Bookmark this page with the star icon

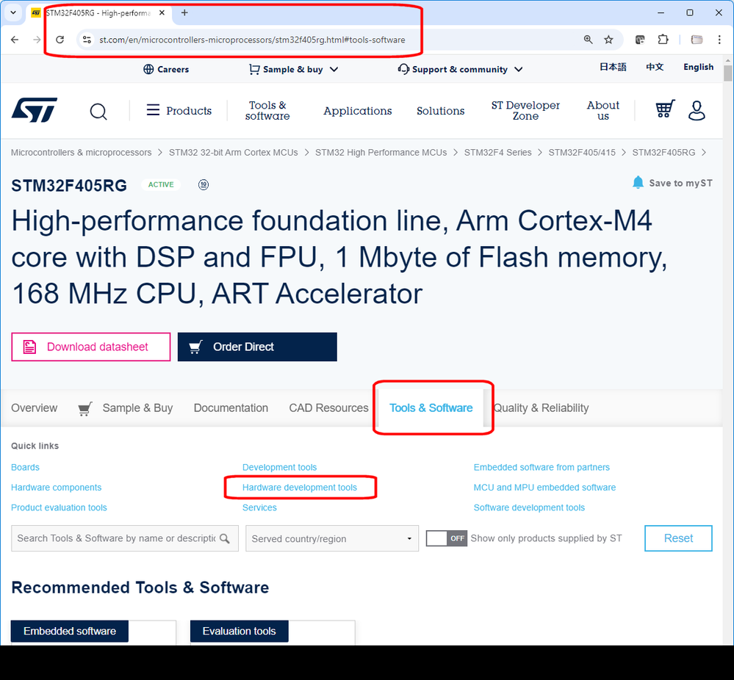(x=608, y=40)
